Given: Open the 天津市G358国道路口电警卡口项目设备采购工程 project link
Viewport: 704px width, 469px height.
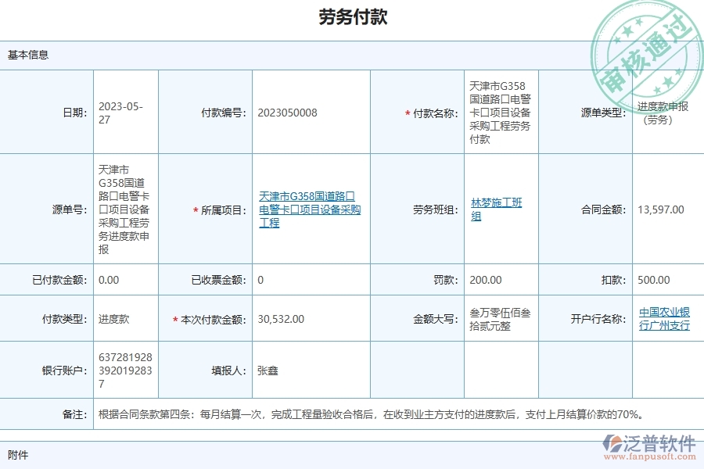Looking at the screenshot, I should (309, 209).
